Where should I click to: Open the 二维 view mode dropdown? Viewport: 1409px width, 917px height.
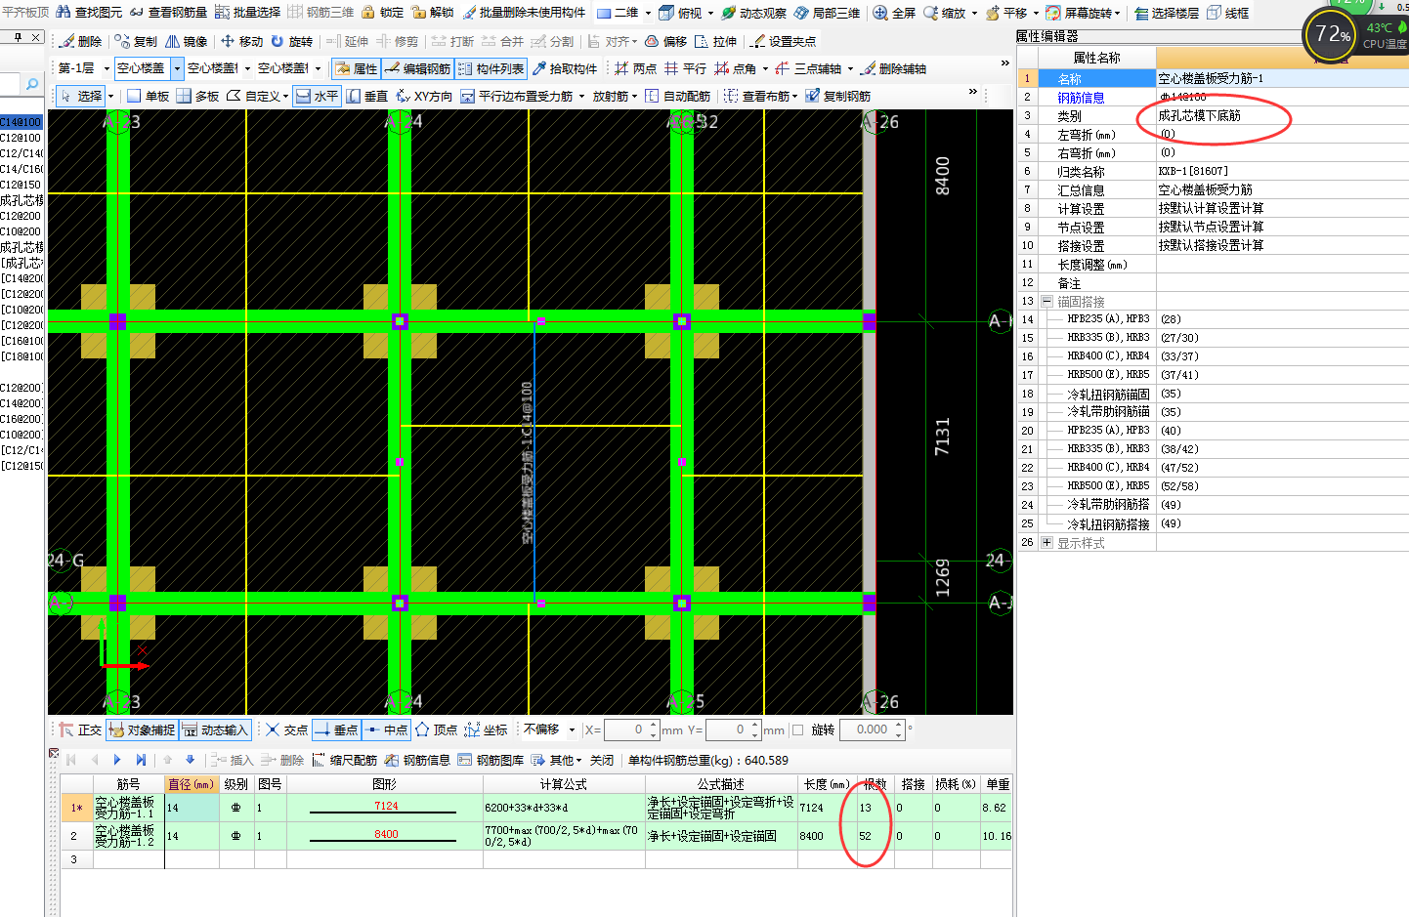(x=647, y=13)
